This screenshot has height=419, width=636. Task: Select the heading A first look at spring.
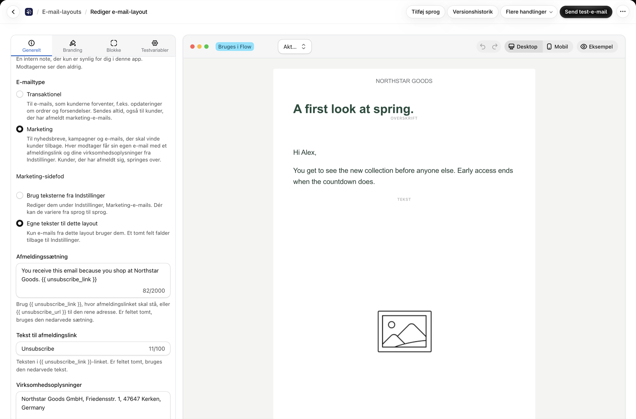pyautogui.click(x=353, y=109)
